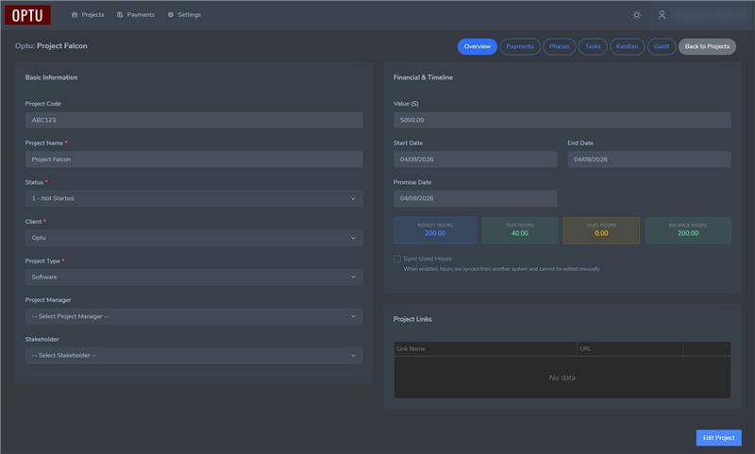Switch to the Overview tab
Screen dimensions: 755x454
pos(478,46)
